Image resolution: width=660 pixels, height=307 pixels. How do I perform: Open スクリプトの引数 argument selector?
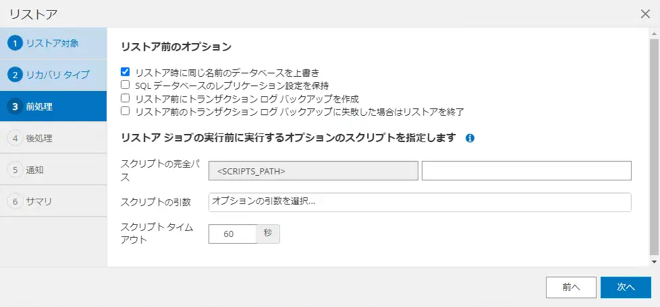pos(420,203)
